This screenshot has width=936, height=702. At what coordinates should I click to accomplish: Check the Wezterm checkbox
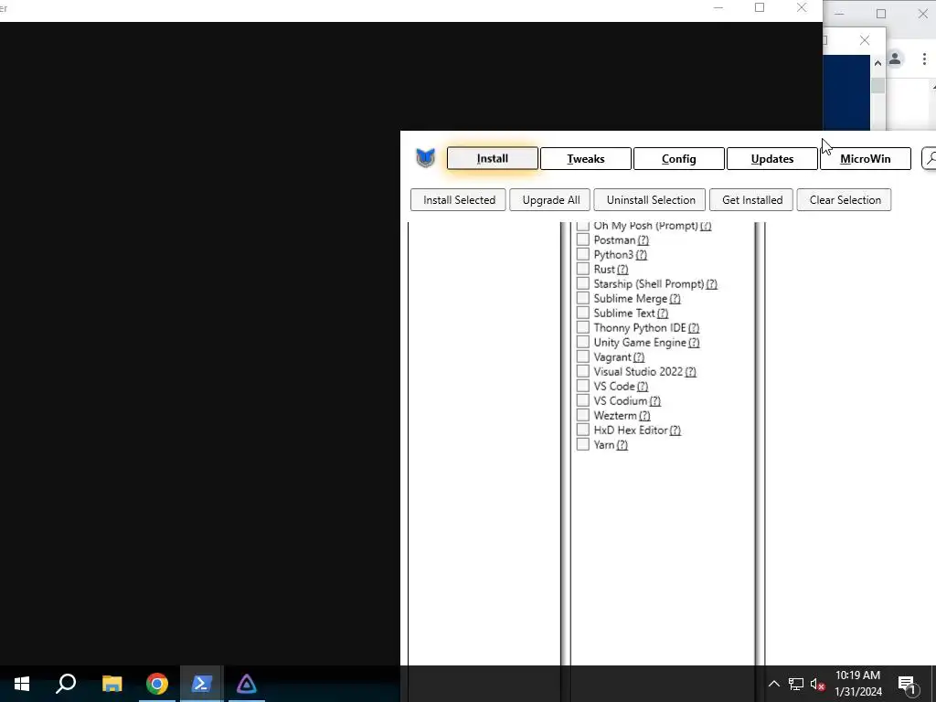point(582,415)
